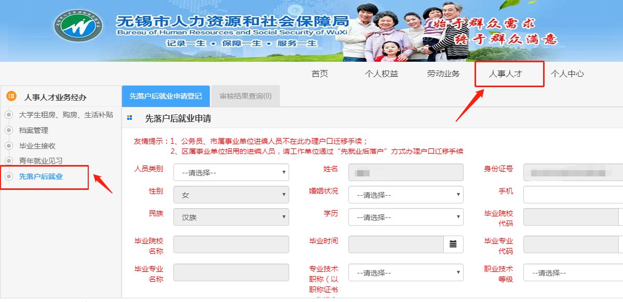Select the bullet icon next to 青年就业见习

click(8, 161)
